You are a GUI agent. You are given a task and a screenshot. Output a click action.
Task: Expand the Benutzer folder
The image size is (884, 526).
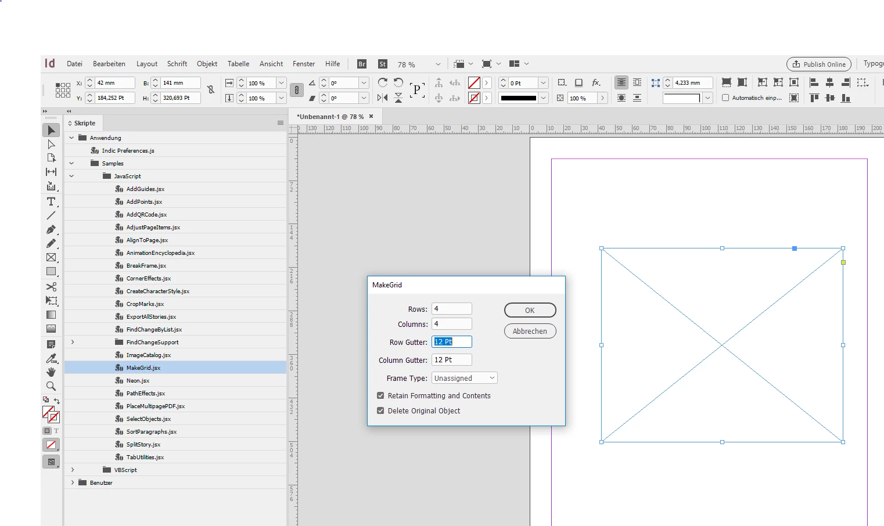click(x=73, y=482)
